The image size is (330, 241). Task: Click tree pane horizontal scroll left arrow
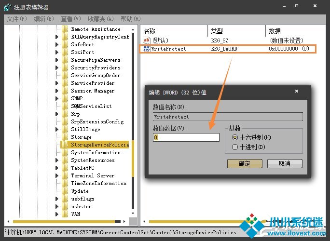pos(8,221)
